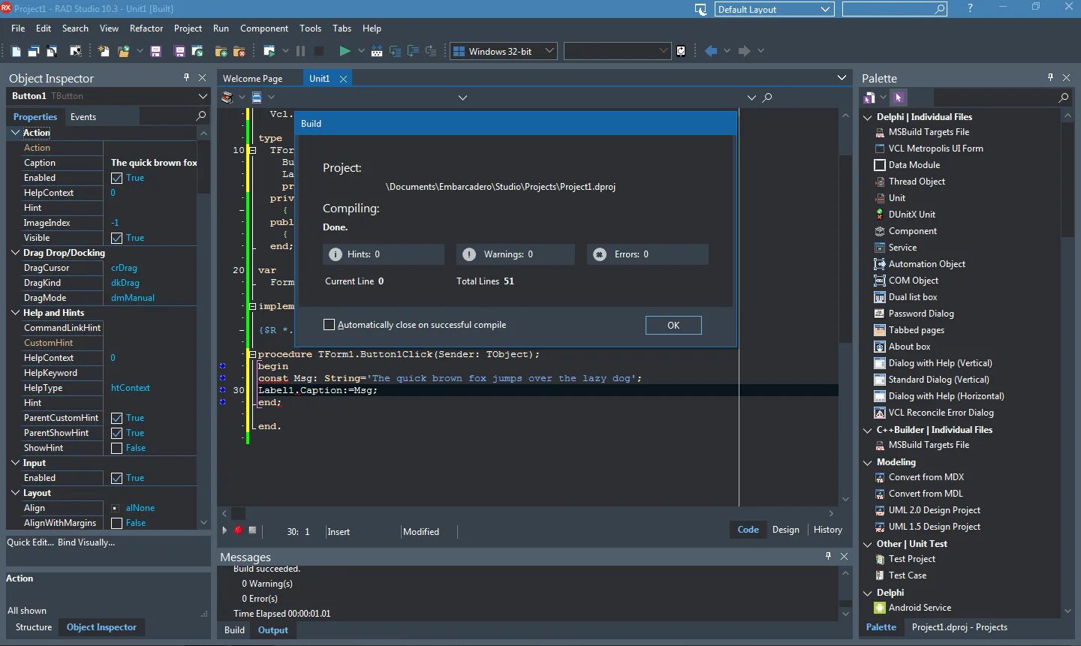Toggle the AlignWithMargins checkbox
Screen dimensions: 1081x646
click(116, 523)
